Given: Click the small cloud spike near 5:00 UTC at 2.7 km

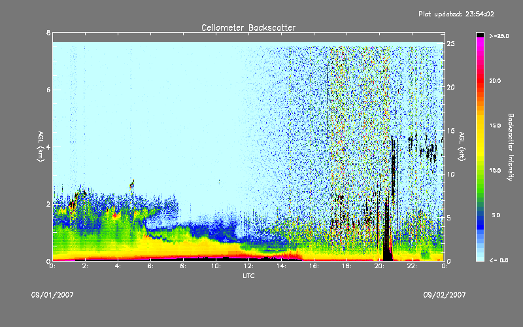Looking at the screenshot, I should 132,184.
